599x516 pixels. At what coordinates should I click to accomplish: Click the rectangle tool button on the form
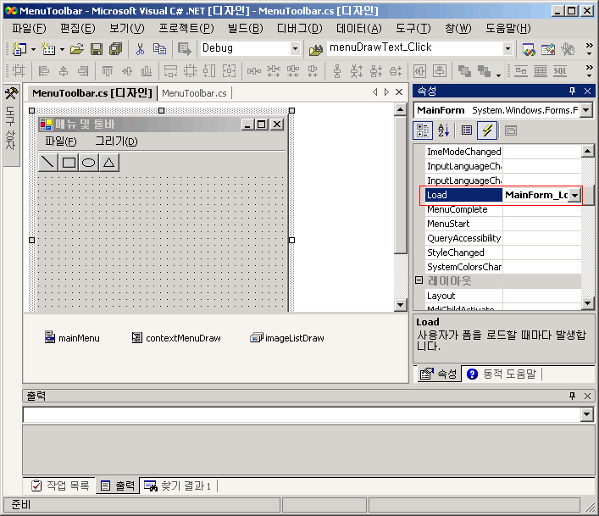pos(69,163)
